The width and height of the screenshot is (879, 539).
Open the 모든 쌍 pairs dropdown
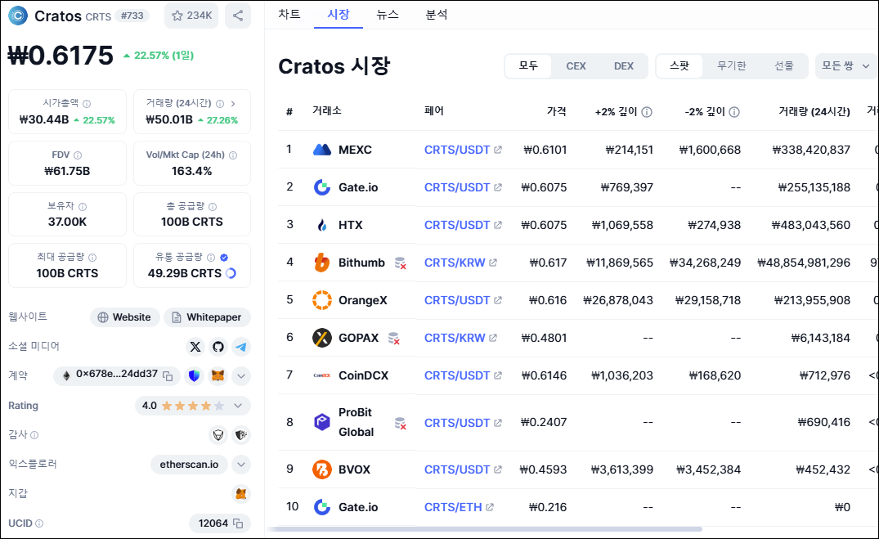coord(845,66)
